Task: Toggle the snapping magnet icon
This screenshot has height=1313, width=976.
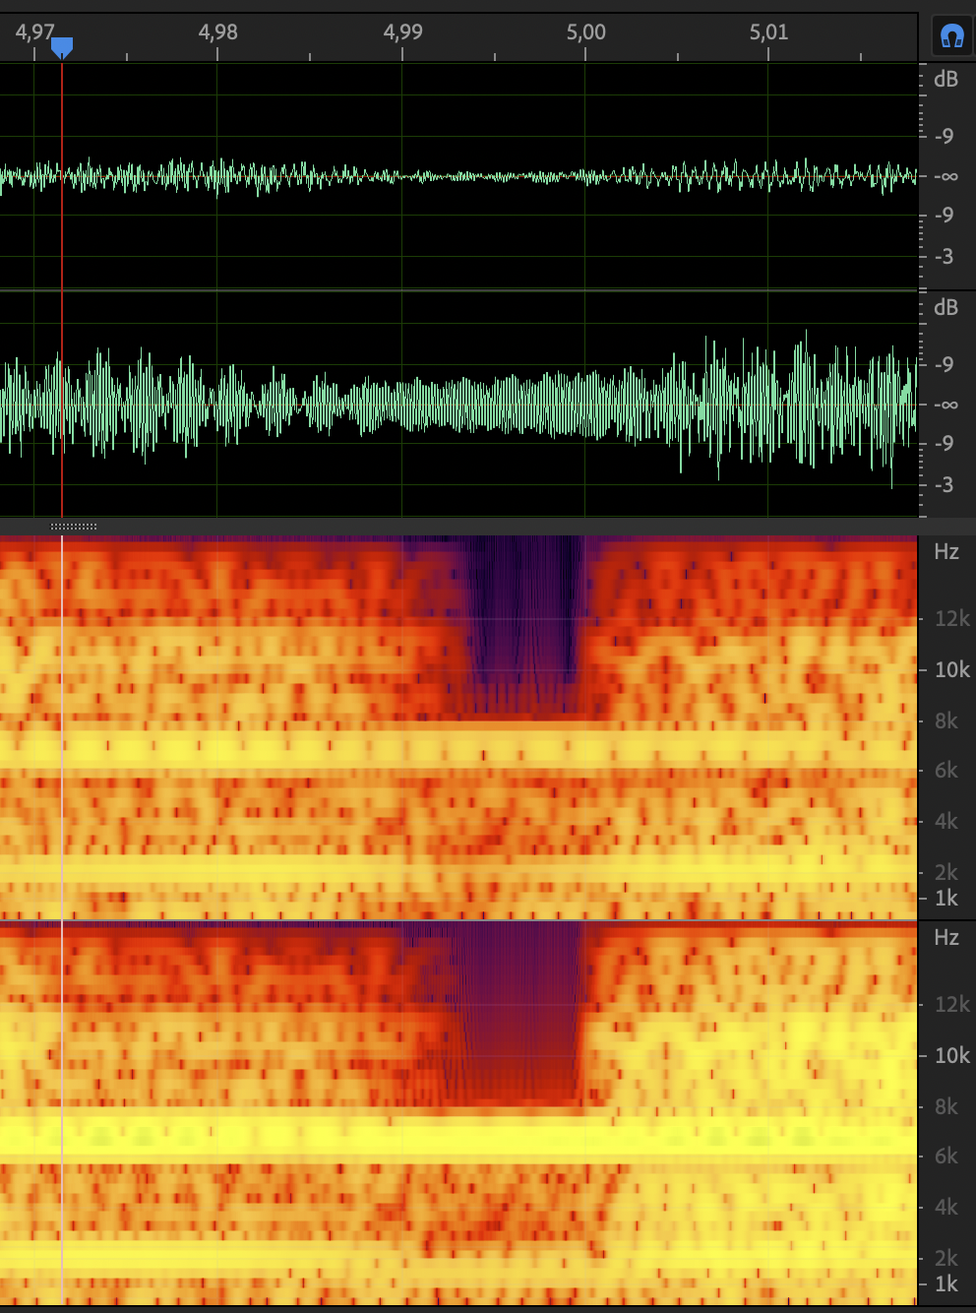Action: pos(950,36)
